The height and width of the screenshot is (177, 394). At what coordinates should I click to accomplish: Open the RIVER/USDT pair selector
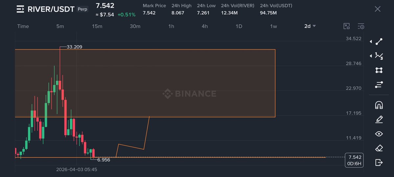(x=51, y=9)
